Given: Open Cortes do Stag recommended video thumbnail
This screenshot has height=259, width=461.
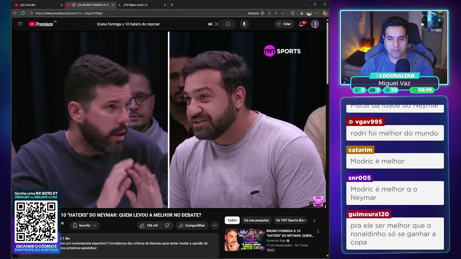Looking at the screenshot, I should click(245, 240).
